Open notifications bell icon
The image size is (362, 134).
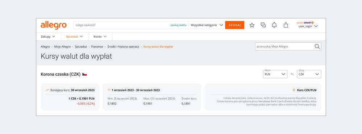pos(274,25)
